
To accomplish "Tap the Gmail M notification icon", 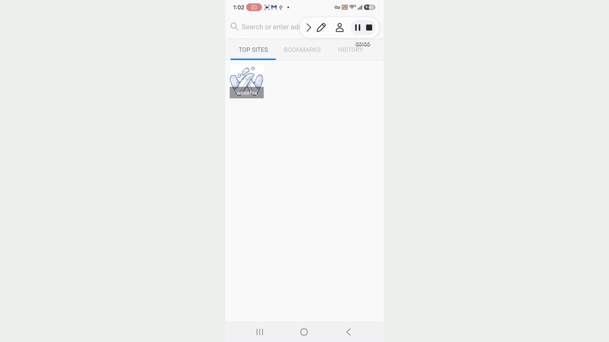I will tap(274, 8).
